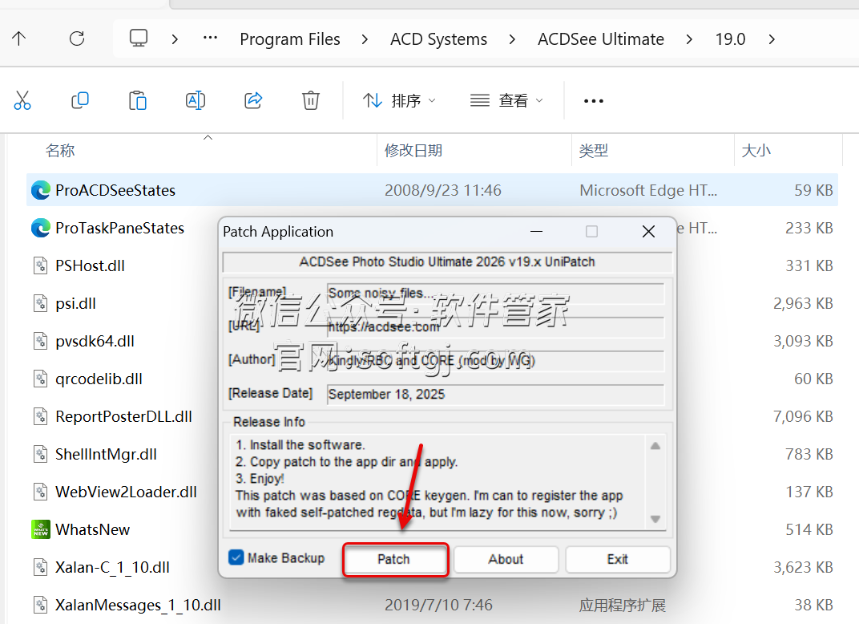Open the 排序 sort dropdown
The width and height of the screenshot is (859, 624).
(x=399, y=100)
